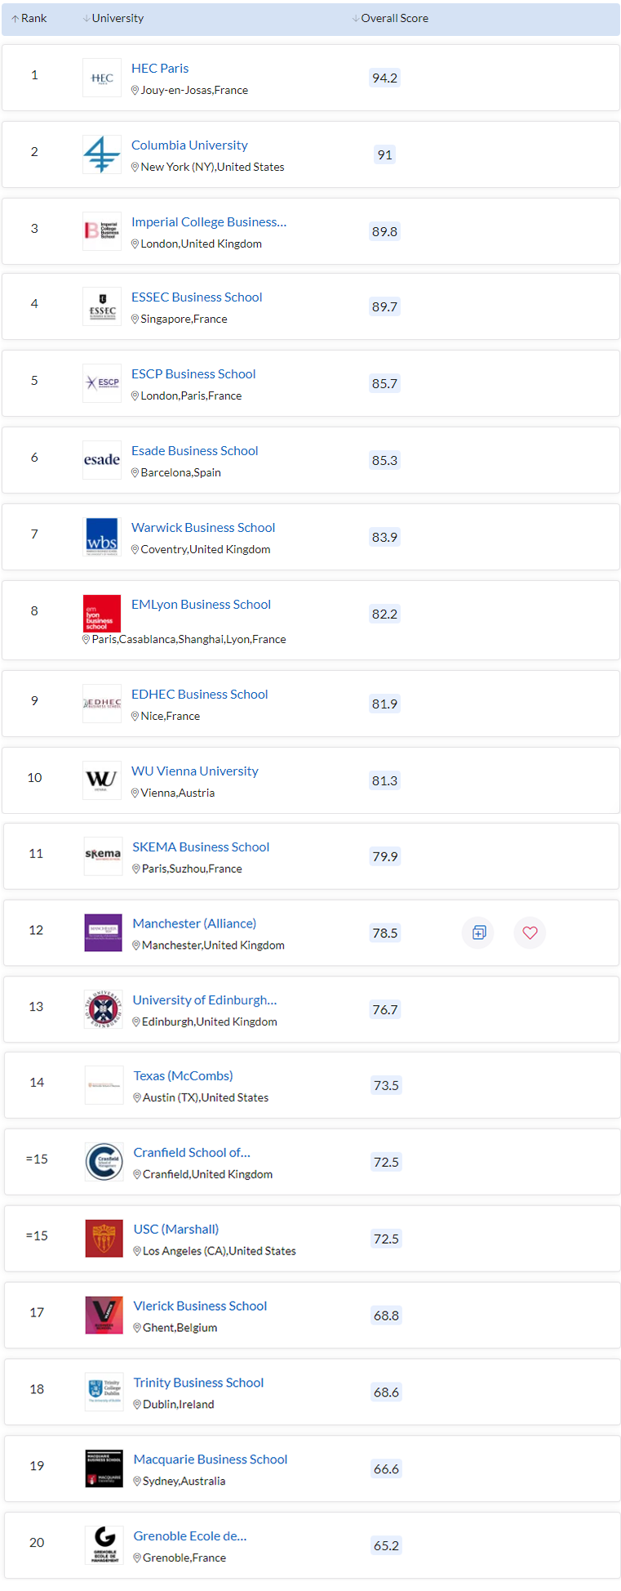Select rank =15 for USC (Marshall)

click(x=37, y=1236)
